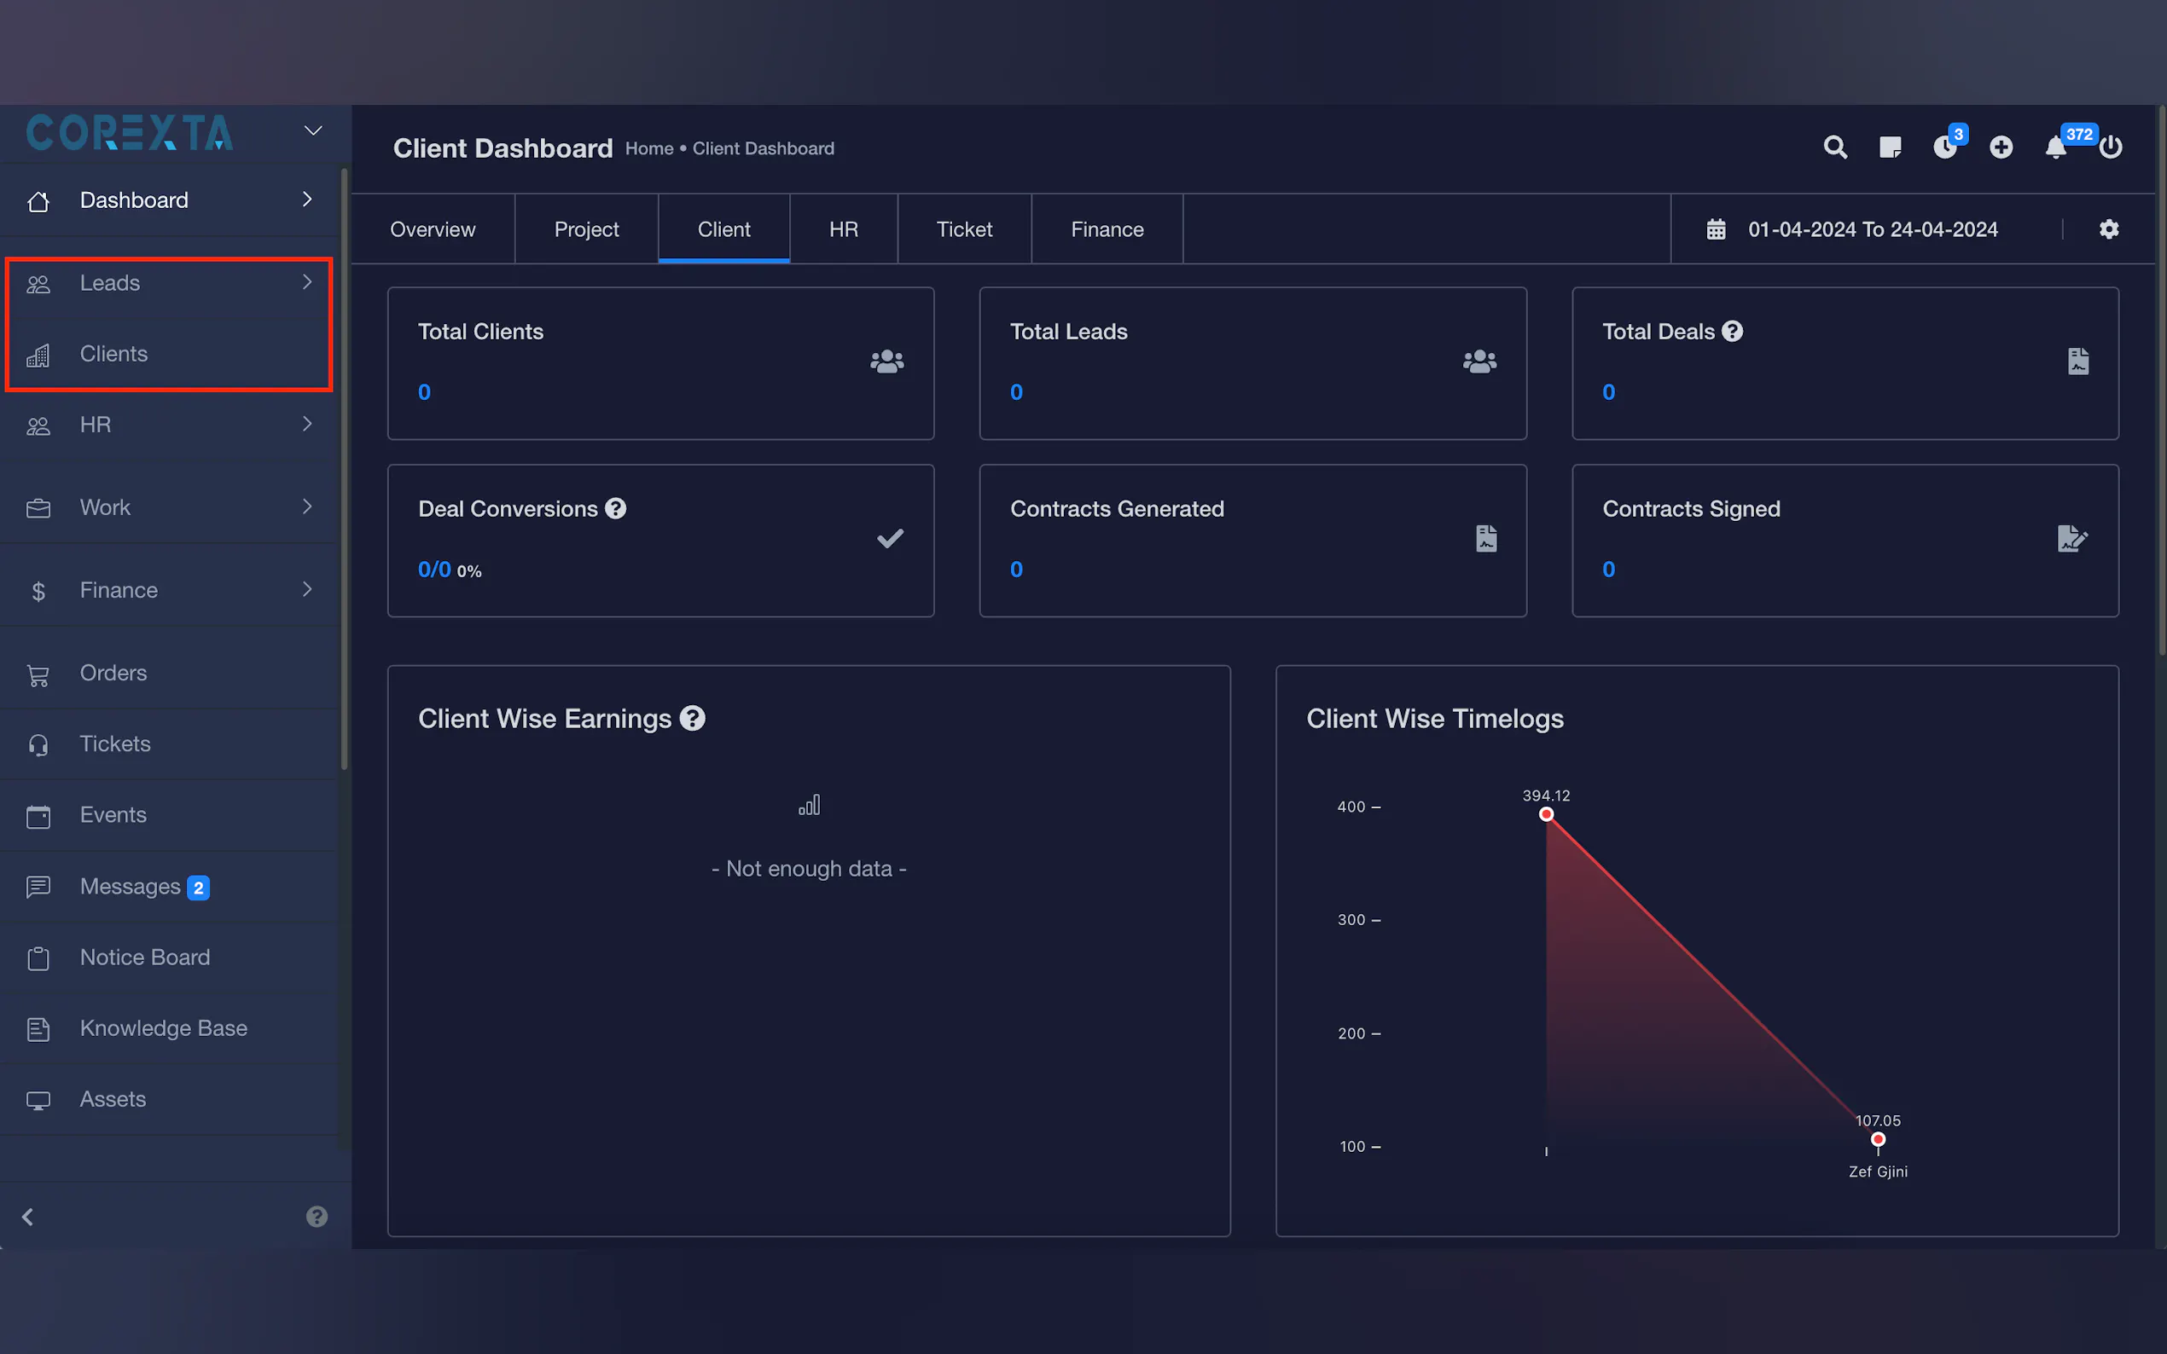Click Total Deals help tooltip icon

(x=1733, y=332)
